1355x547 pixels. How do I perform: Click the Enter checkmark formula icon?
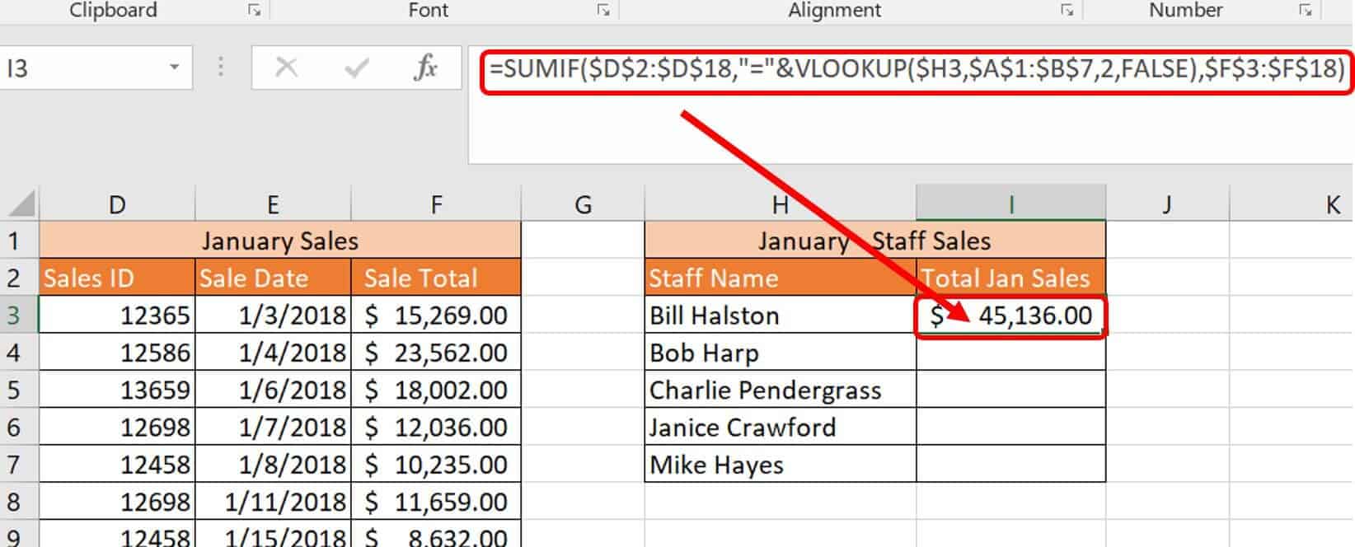pyautogui.click(x=356, y=68)
